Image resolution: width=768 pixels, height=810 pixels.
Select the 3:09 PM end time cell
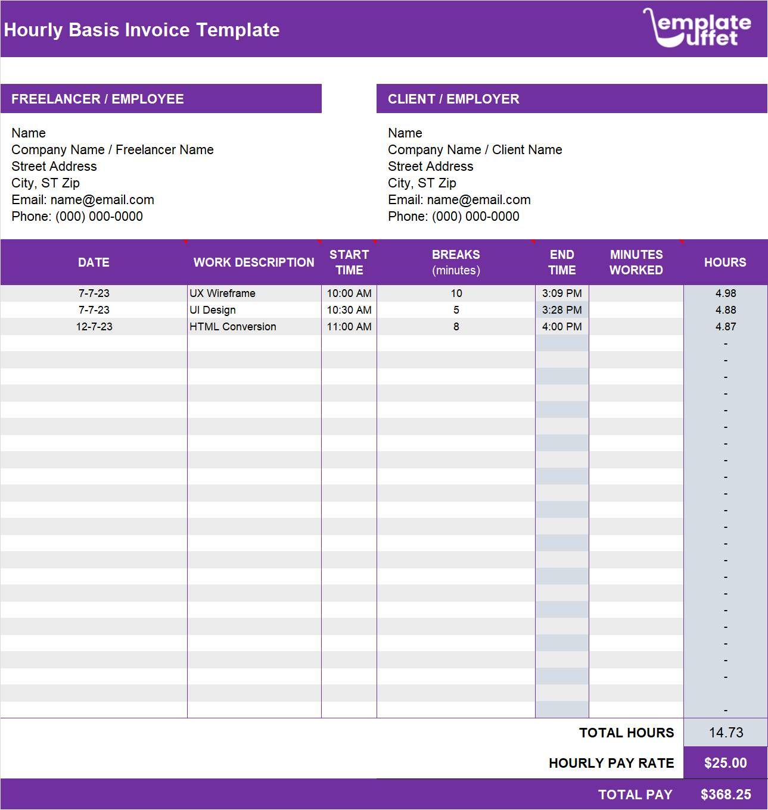[562, 293]
